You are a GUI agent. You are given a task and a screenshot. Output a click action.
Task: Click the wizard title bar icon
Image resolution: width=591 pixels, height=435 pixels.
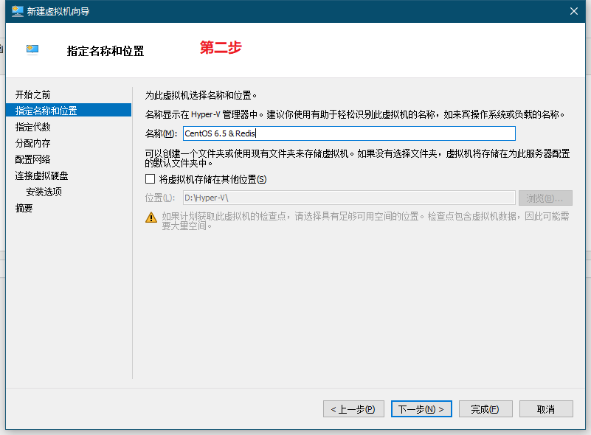coord(17,11)
